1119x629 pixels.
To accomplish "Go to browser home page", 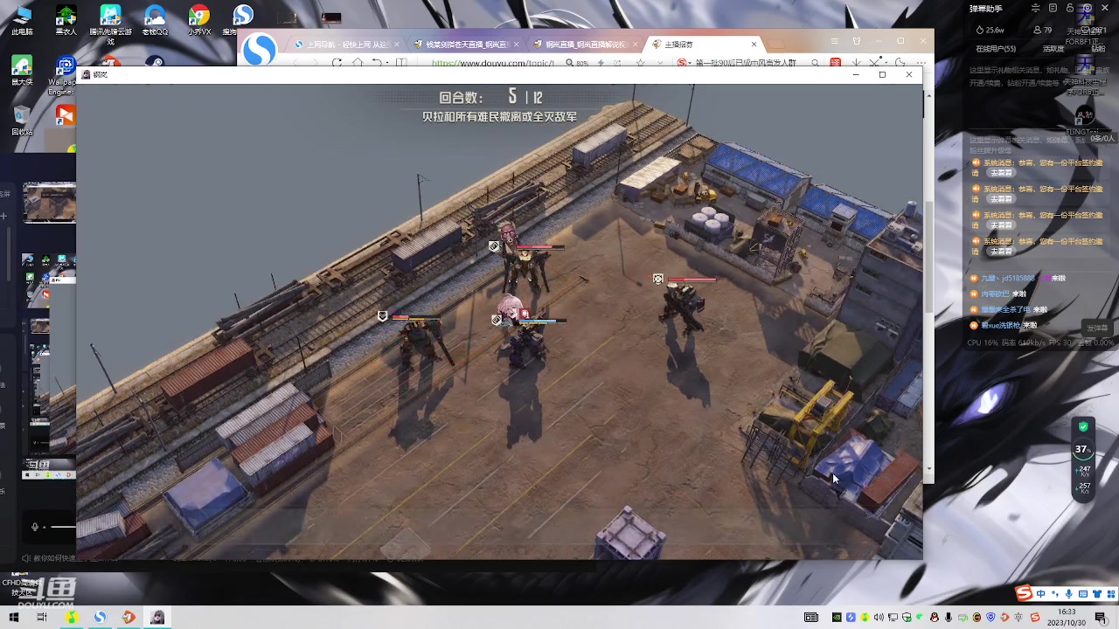I will pos(358,63).
